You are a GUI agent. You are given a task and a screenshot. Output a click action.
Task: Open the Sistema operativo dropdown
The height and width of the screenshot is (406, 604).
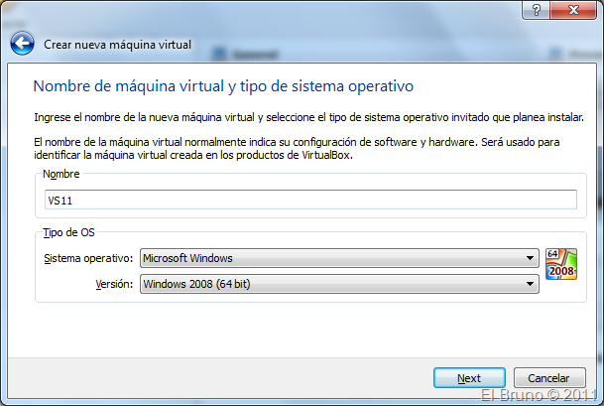pos(339,259)
